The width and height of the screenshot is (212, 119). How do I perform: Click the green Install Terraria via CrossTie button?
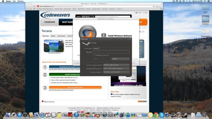click(65, 74)
